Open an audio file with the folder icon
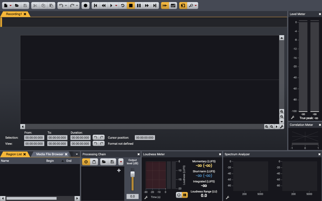Screen dimensions: 322x201 [17, 6]
